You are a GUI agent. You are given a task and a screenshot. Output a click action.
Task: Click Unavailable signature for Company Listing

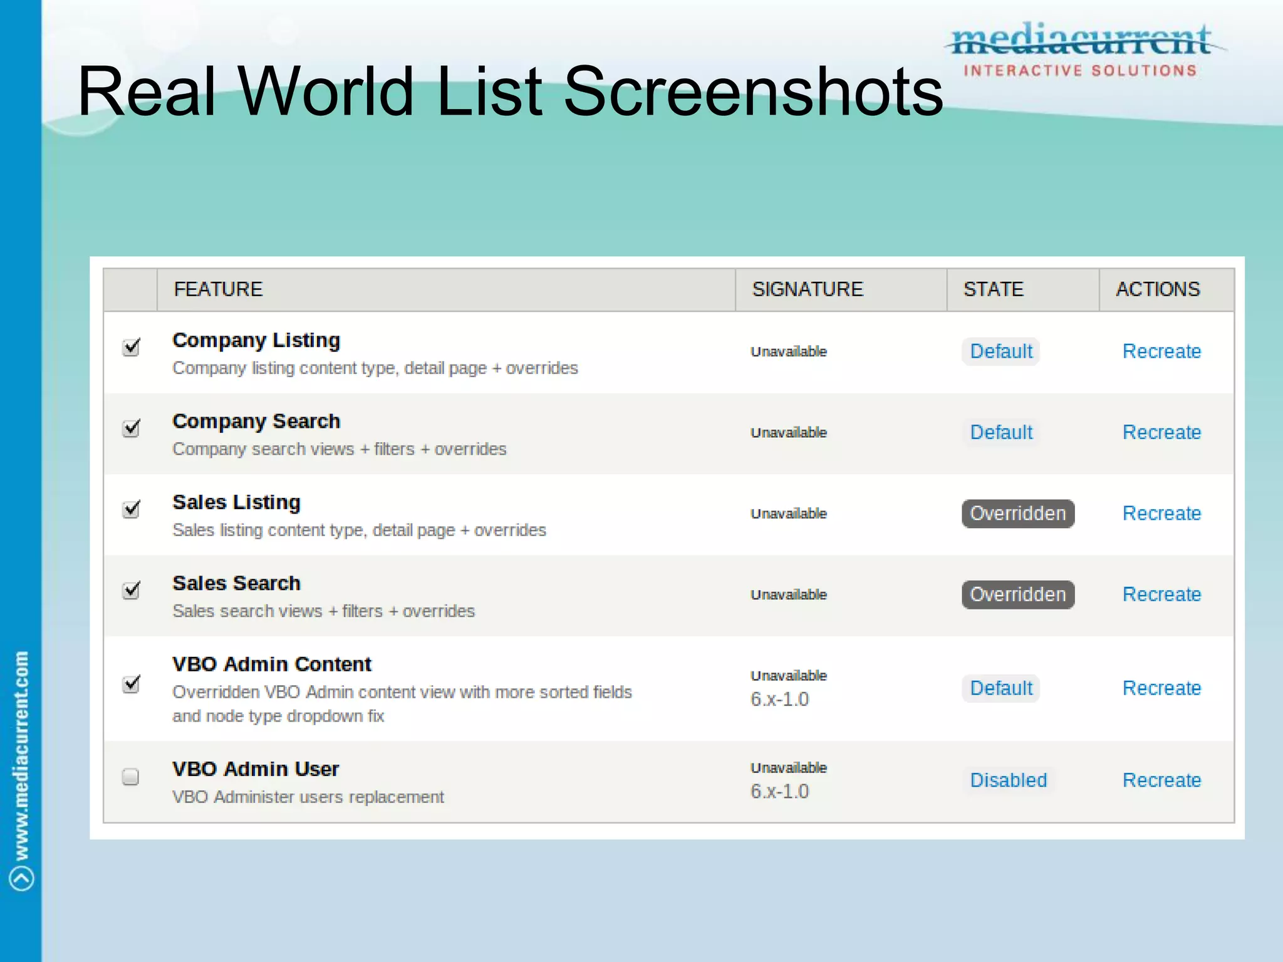coord(789,352)
